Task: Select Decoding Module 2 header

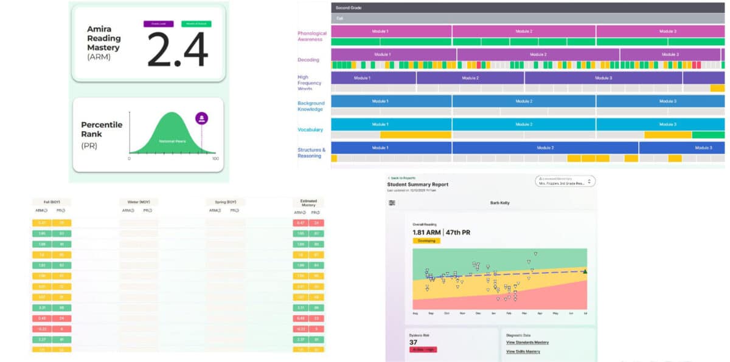Action: coord(538,55)
